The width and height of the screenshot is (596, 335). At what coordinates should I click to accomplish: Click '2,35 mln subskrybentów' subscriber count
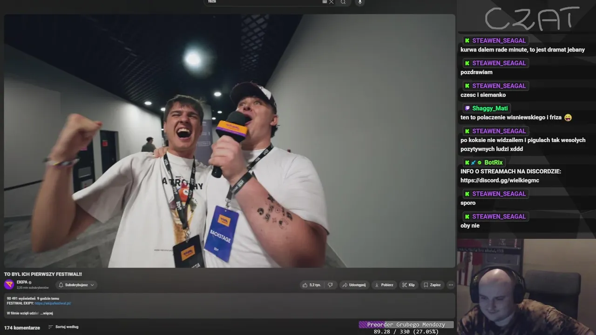point(33,288)
